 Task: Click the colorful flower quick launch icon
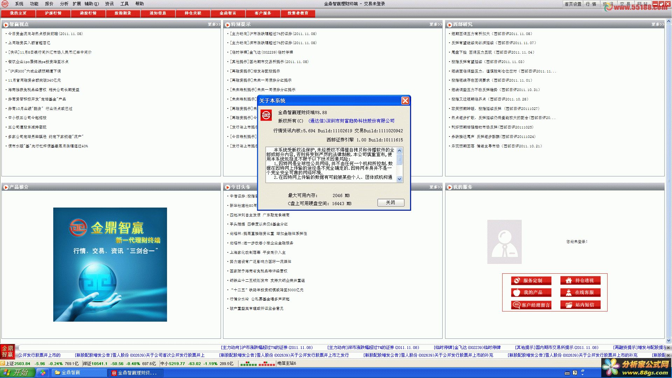click(43, 373)
